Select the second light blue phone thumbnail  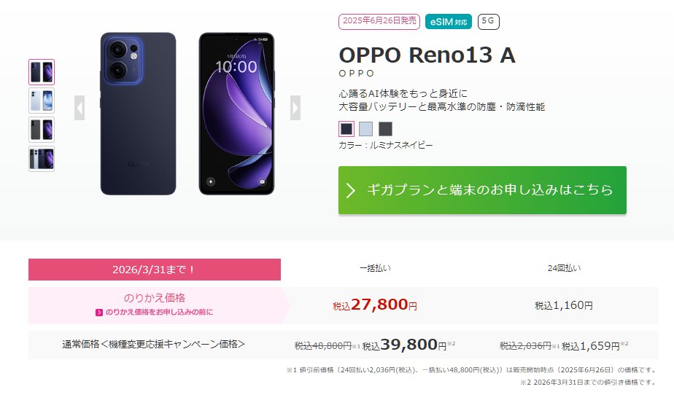click(42, 101)
